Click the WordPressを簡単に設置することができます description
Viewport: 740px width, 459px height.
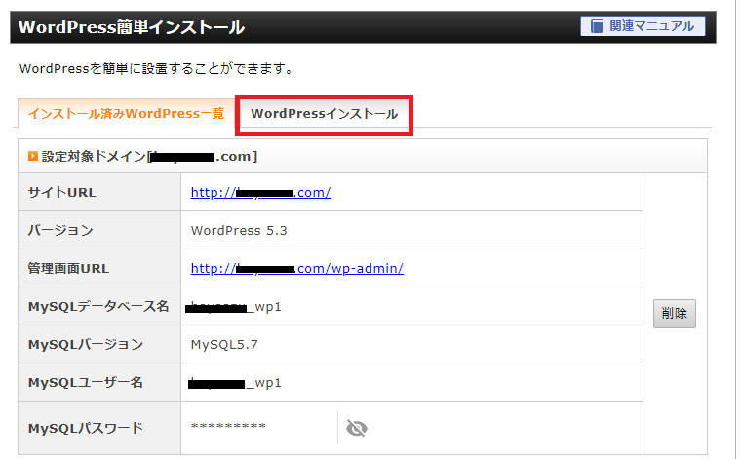click(156, 69)
